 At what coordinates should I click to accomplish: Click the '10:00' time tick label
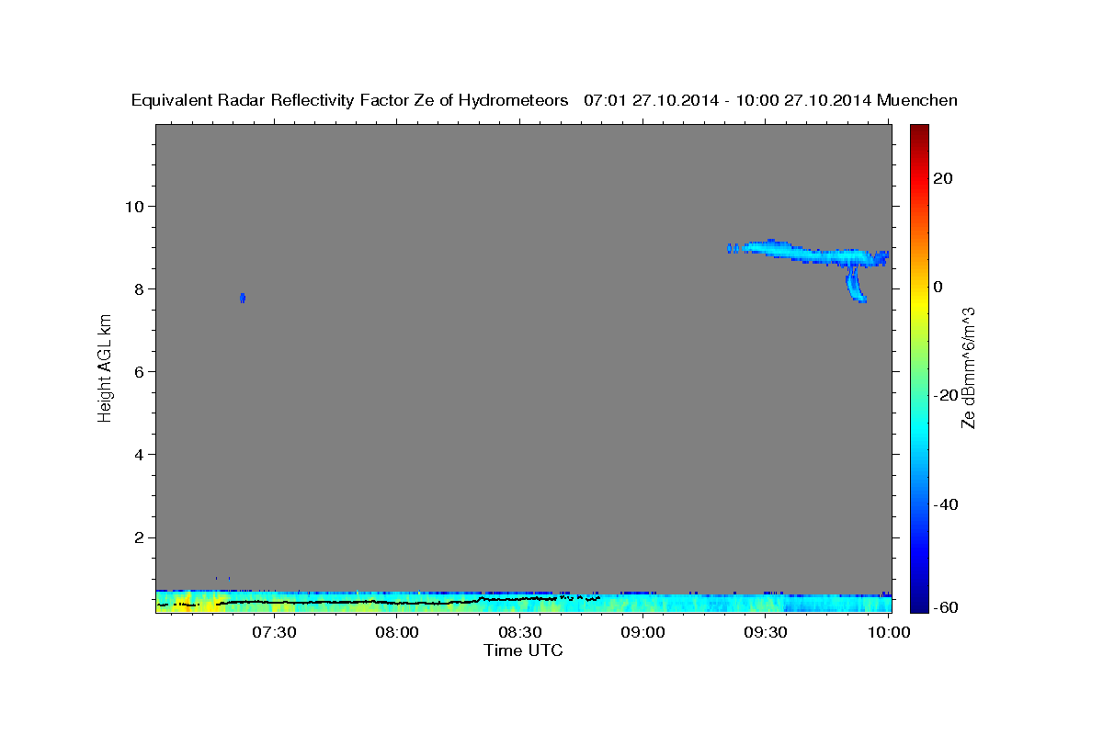coord(889,632)
